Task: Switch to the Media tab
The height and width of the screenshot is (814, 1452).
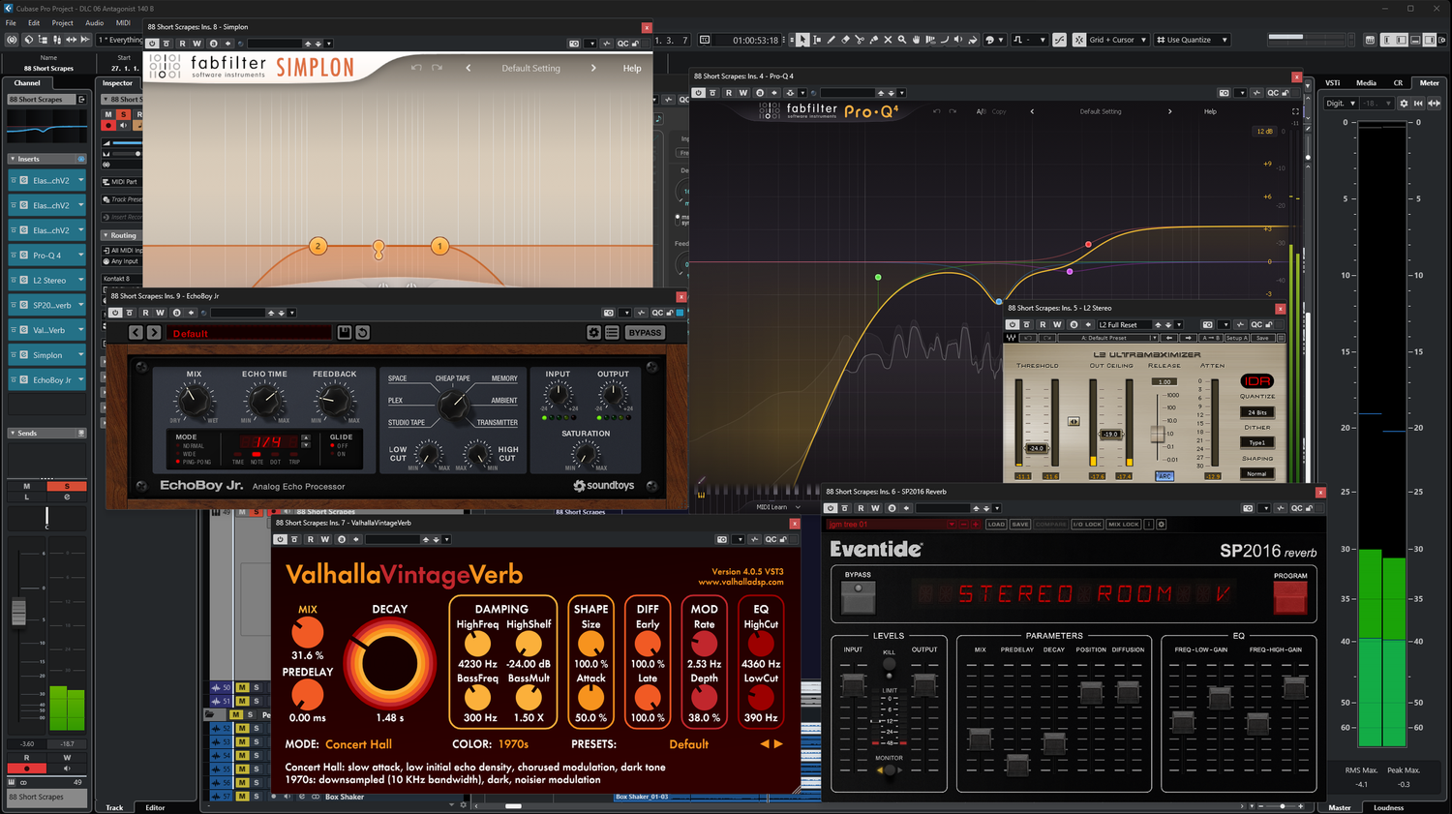Action: pos(1366,83)
